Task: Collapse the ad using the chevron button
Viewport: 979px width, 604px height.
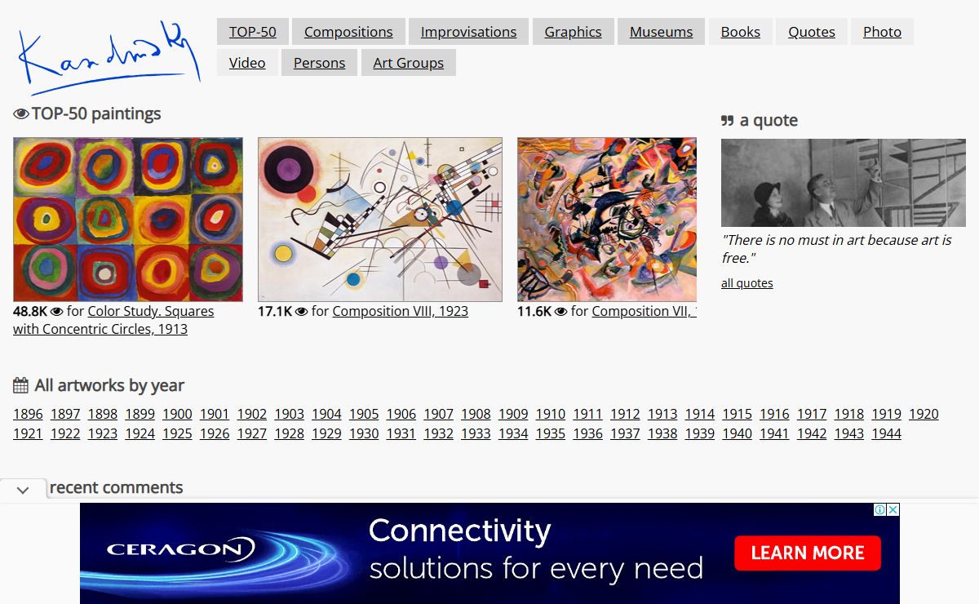Action: click(x=23, y=490)
